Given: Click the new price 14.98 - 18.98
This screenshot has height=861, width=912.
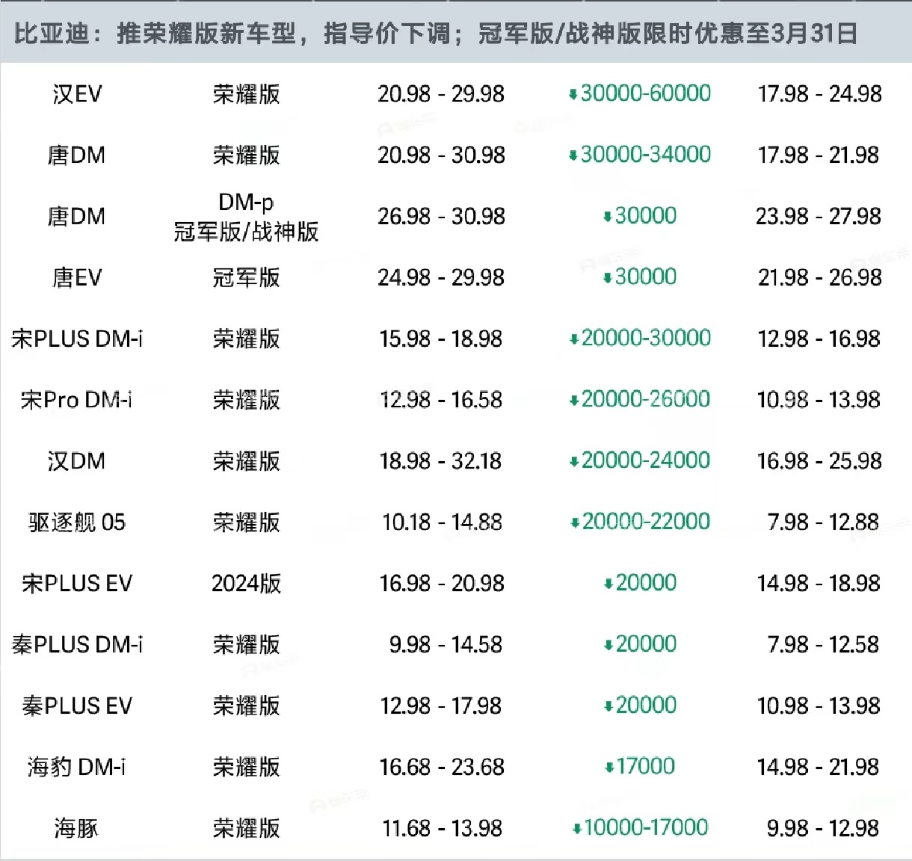Looking at the screenshot, I should tap(819, 584).
